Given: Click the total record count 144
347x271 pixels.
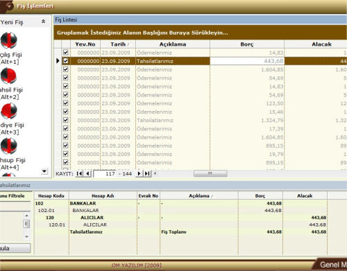Looking at the screenshot, I should (127, 174).
